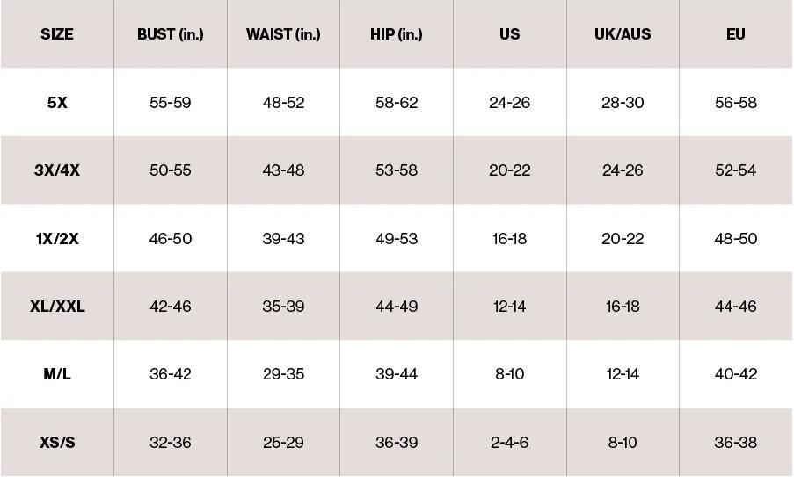Select US size 12-14 cell
The width and height of the screenshot is (794, 477).
click(510, 307)
